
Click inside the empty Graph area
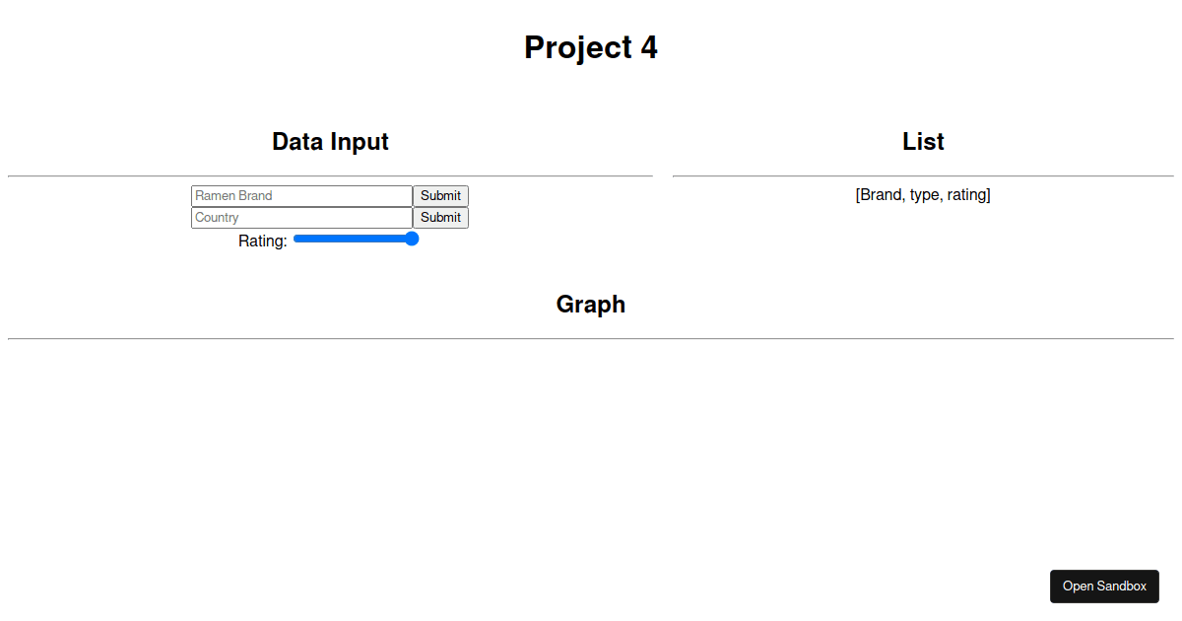(591, 444)
